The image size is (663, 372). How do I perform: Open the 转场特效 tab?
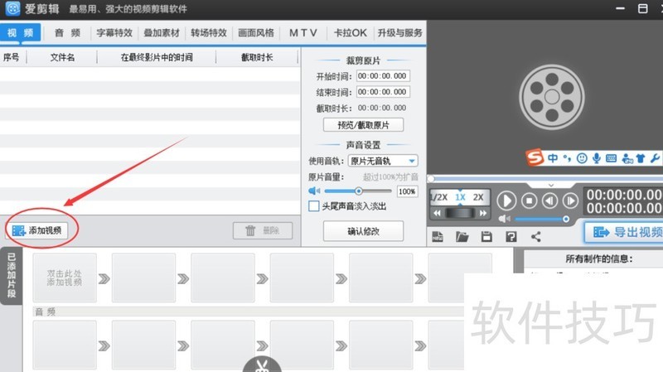click(209, 33)
